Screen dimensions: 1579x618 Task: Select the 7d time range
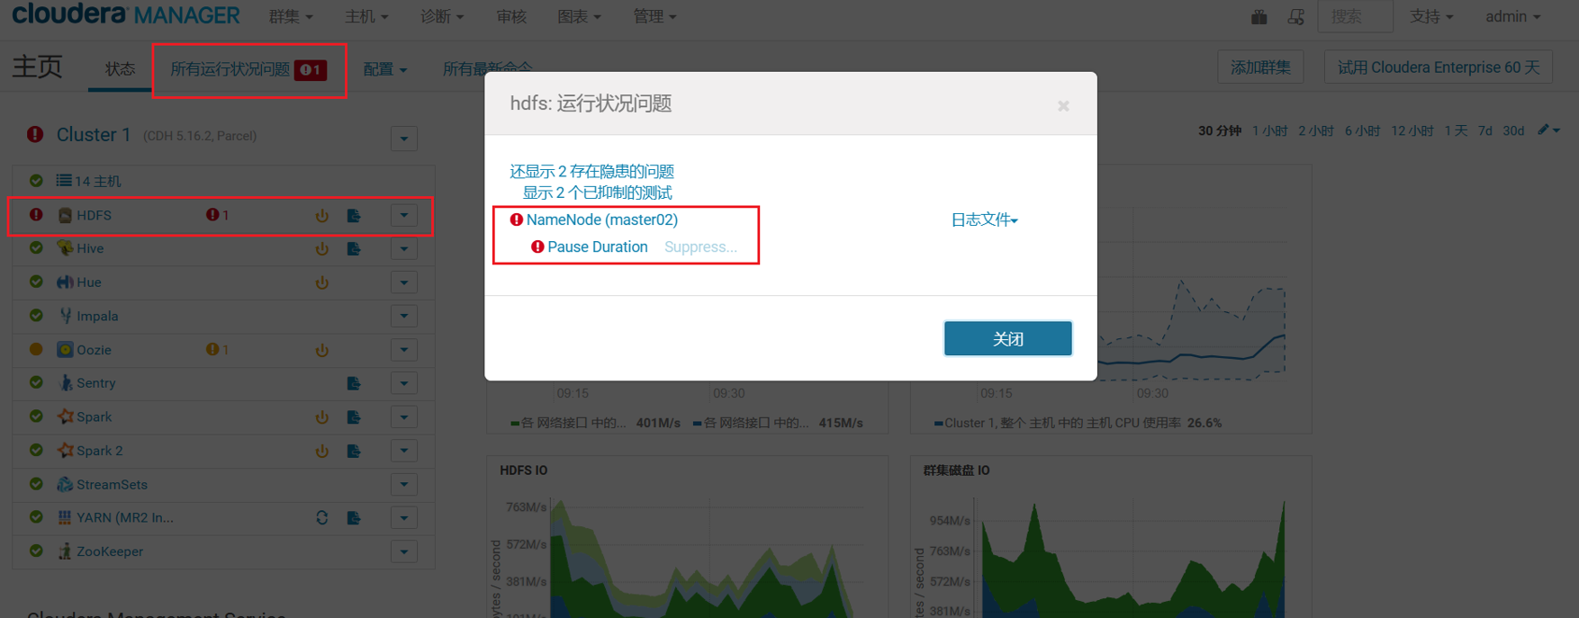[1485, 130]
